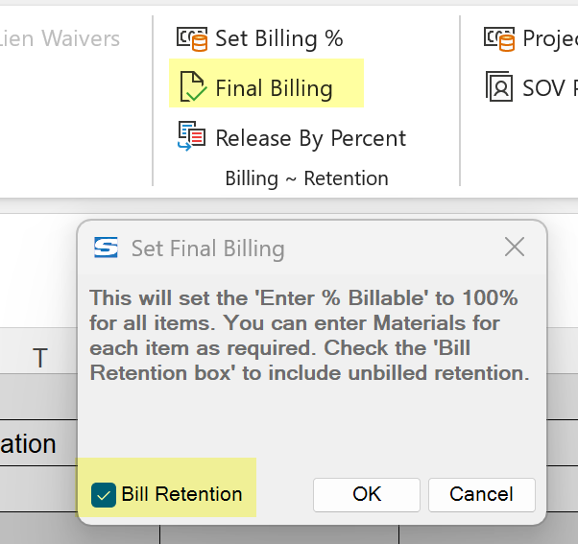Choose the Final Billing ribbon label
The height and width of the screenshot is (544, 578).
[274, 88]
